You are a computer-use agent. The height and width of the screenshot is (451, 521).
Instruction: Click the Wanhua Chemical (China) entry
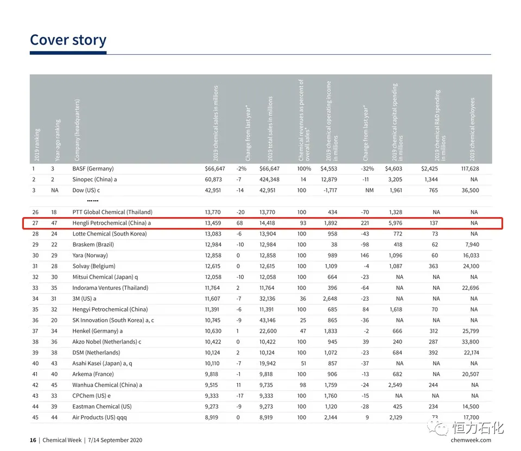107,385
